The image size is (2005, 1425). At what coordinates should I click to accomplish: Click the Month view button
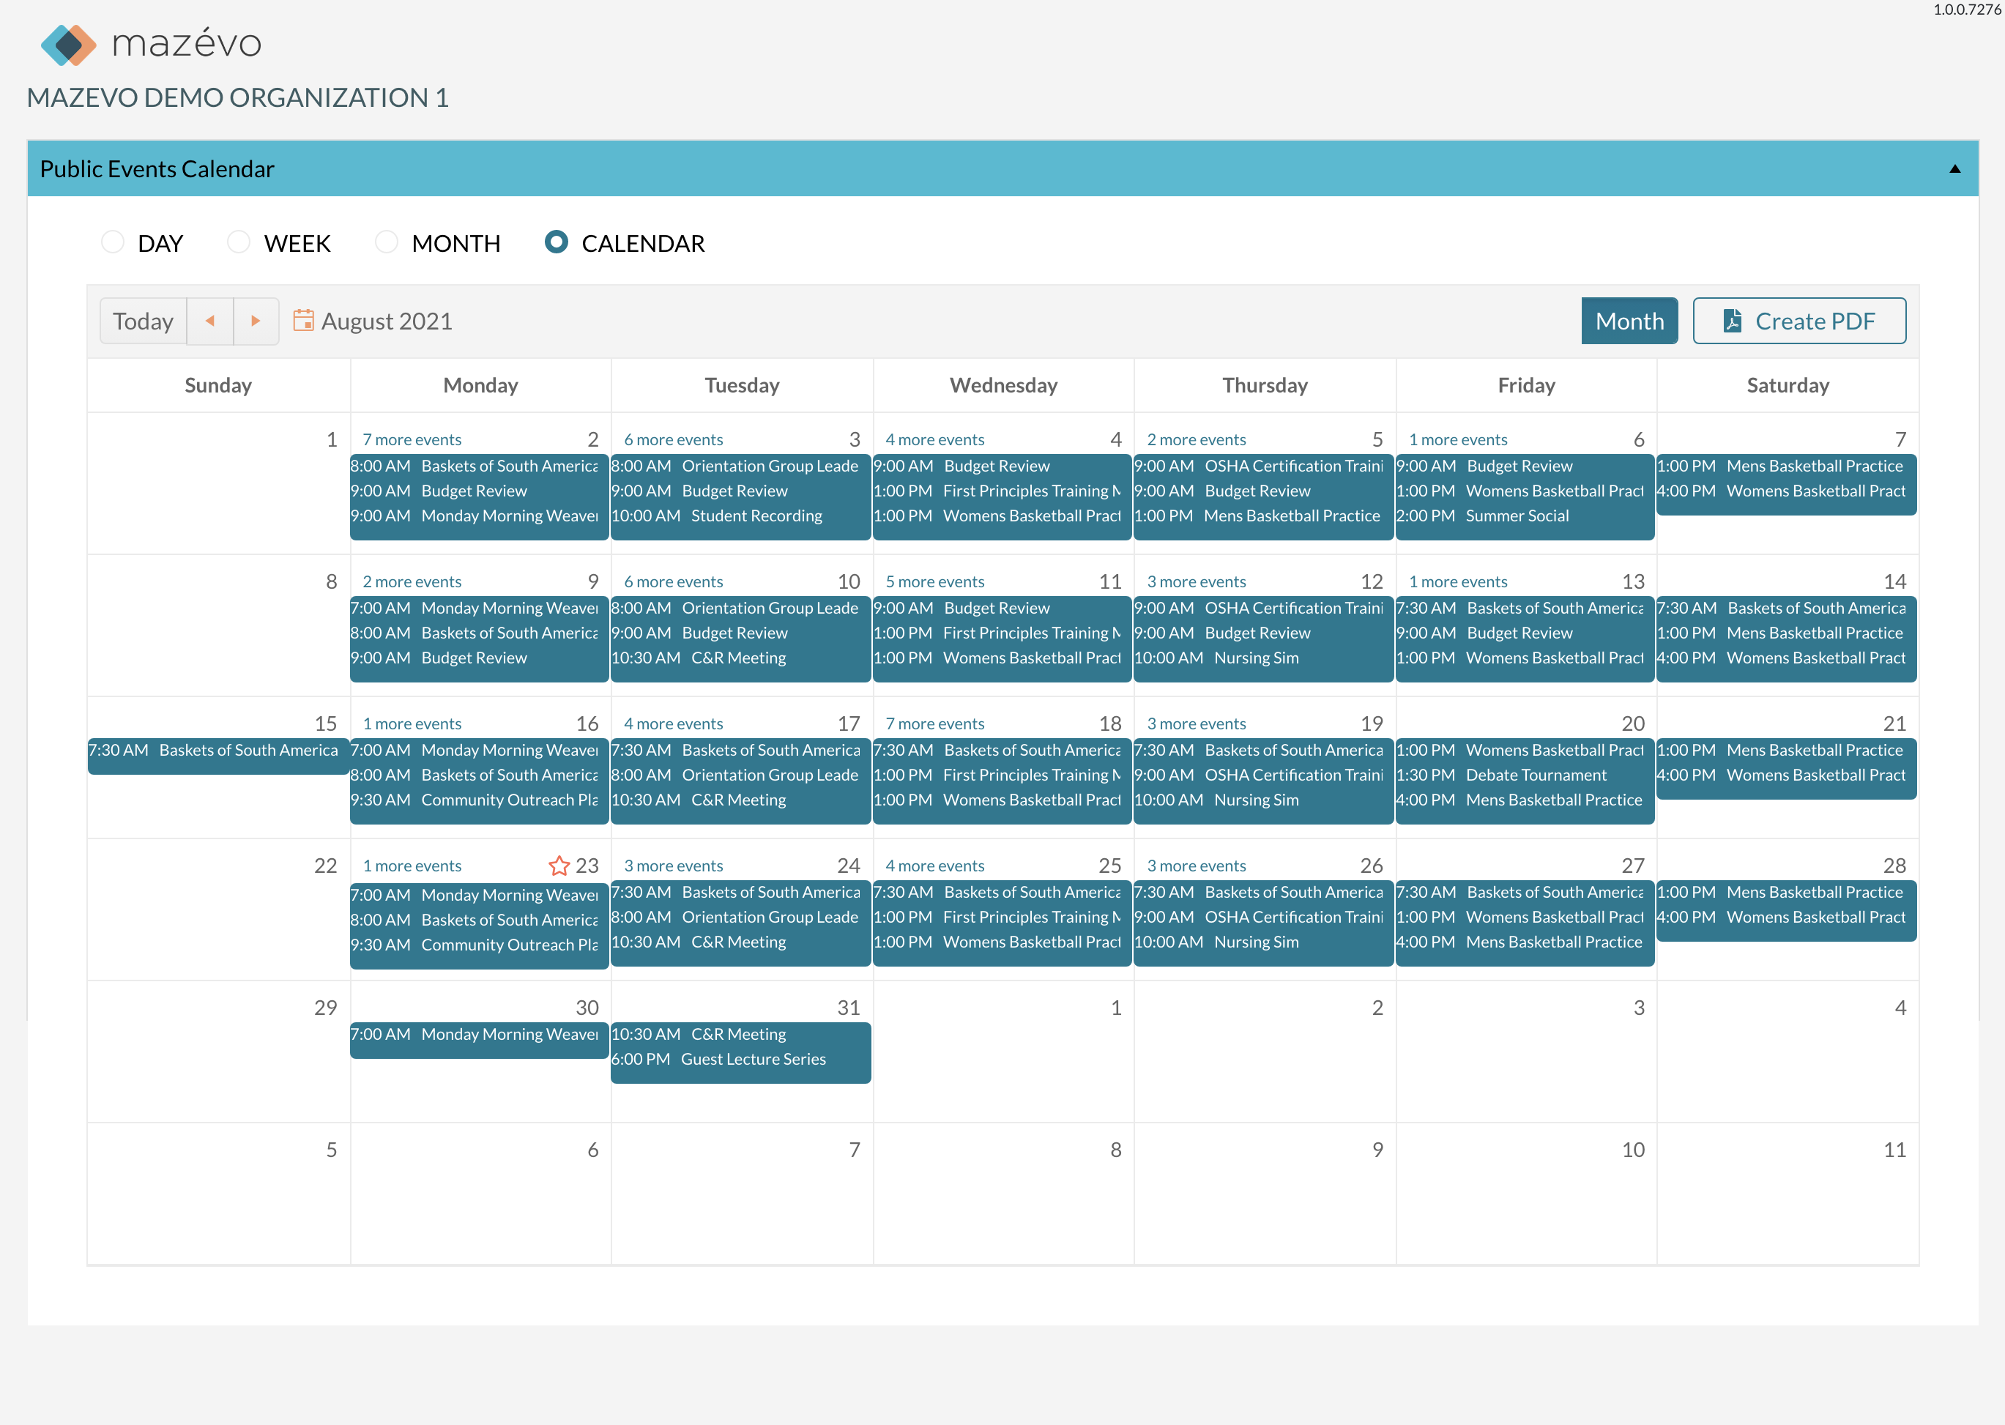click(x=1629, y=321)
